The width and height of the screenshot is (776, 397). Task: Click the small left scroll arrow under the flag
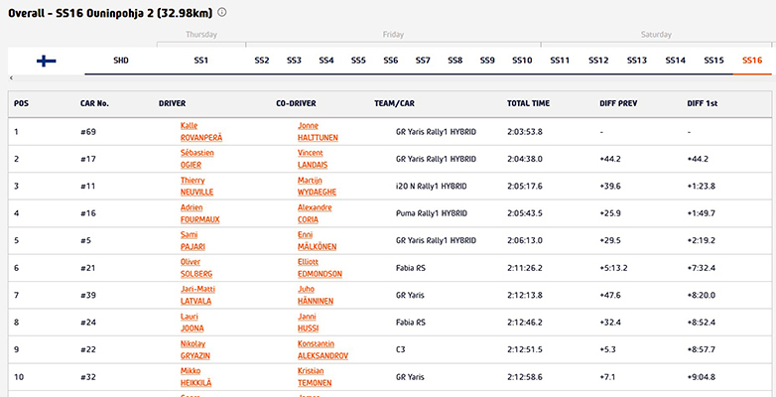pyautogui.click(x=11, y=77)
